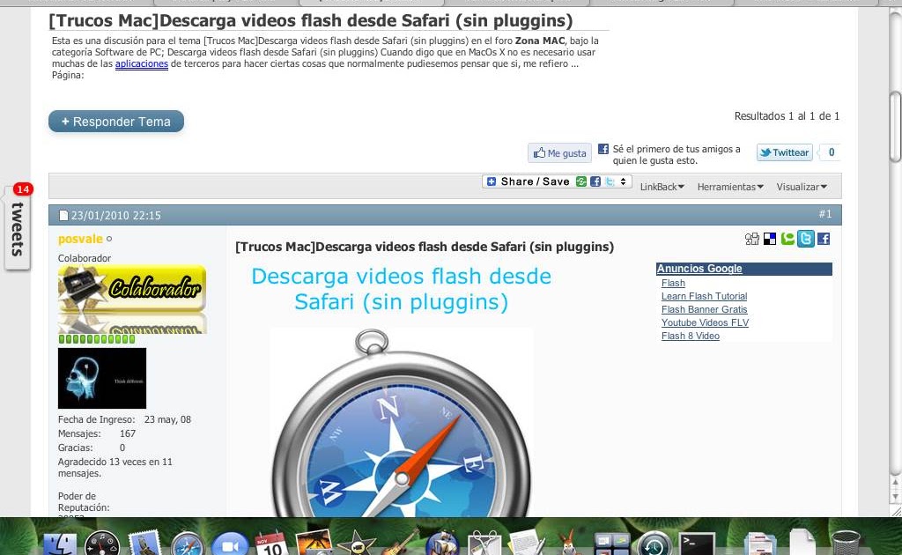Click Resultados 1 al 1 de 1 text
Image resolution: width=902 pixels, height=555 pixels.
click(787, 116)
